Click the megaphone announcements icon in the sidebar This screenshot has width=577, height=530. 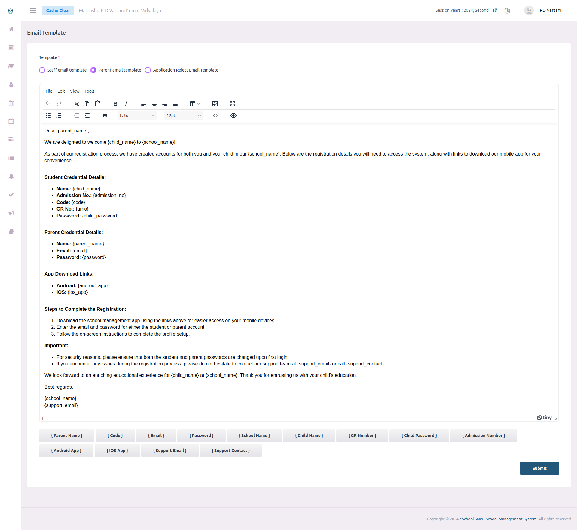(x=11, y=213)
